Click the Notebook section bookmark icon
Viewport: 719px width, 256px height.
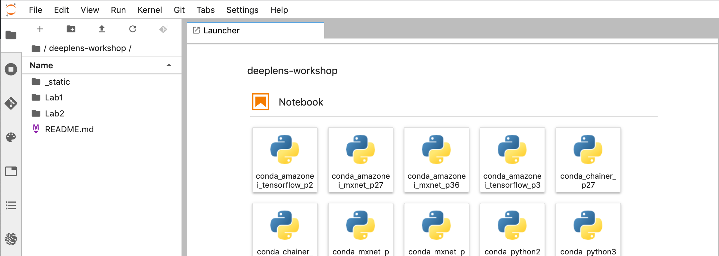pos(261,102)
